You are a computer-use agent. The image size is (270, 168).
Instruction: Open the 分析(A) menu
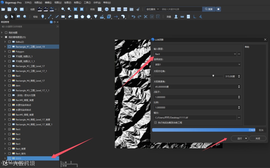click(97, 2)
